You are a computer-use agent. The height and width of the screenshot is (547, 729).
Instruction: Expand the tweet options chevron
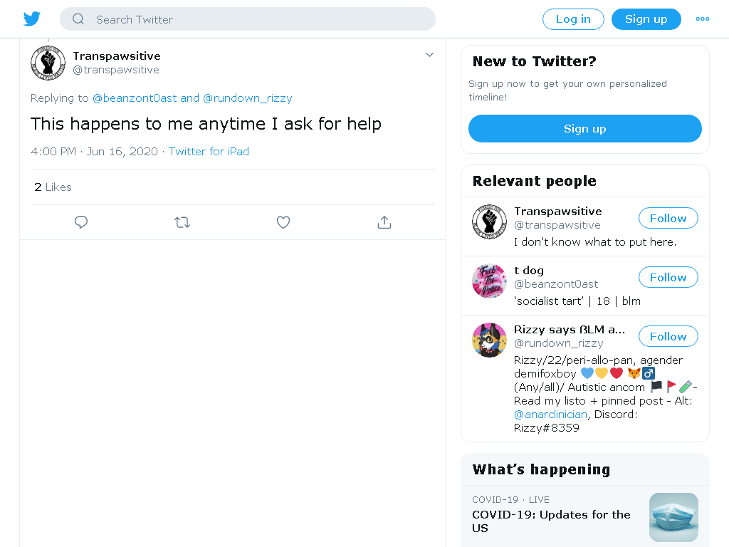[x=429, y=55]
